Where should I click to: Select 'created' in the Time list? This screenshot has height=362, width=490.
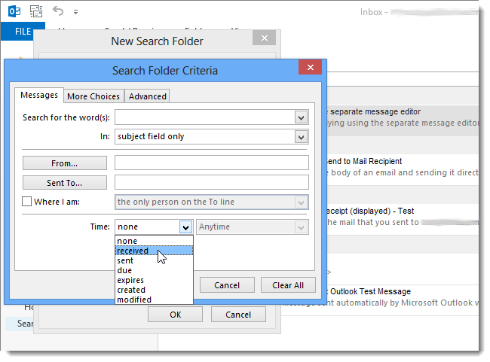(x=154, y=290)
